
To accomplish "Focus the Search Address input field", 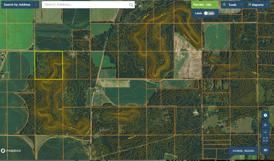I will point(86,5).
